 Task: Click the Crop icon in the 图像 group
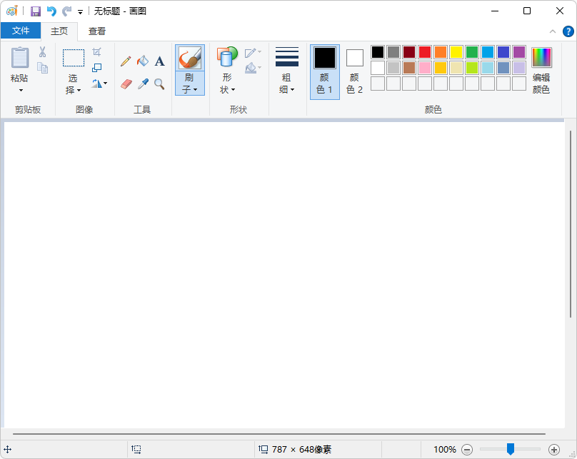click(96, 52)
